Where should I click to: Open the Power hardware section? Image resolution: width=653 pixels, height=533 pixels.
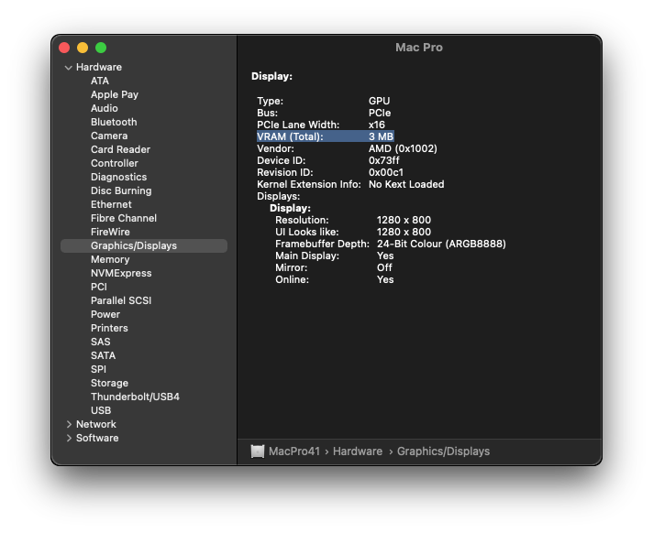tap(105, 314)
